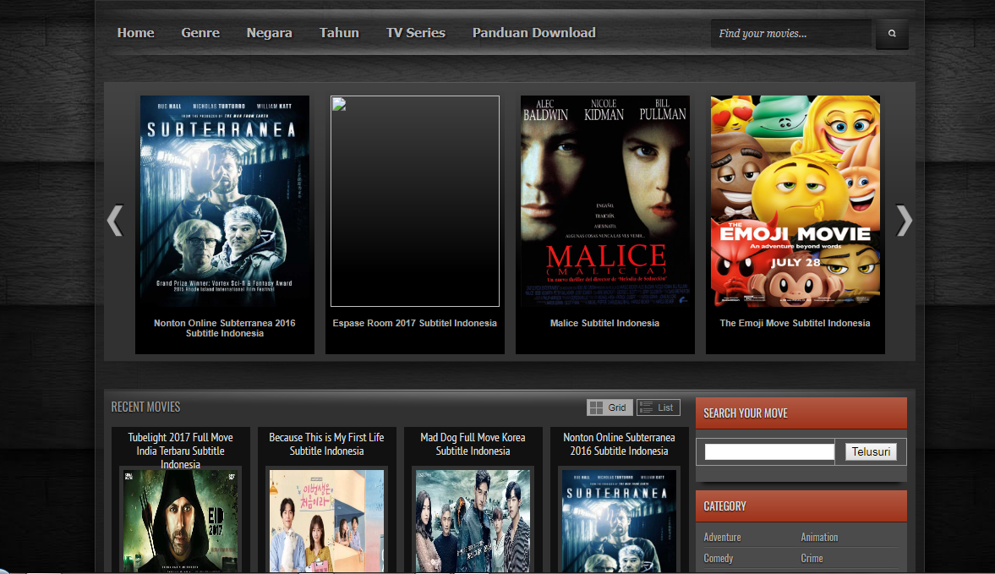Click the 'SEARCH YOUR MOVE' header
Viewport: 995px width, 574px height.
(801, 413)
